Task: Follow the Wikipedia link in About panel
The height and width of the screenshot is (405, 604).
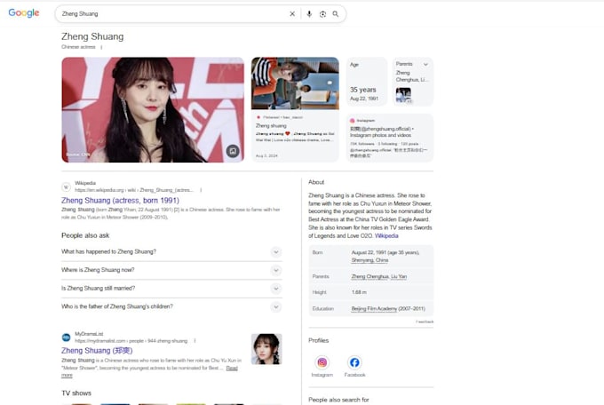Action: (386, 236)
